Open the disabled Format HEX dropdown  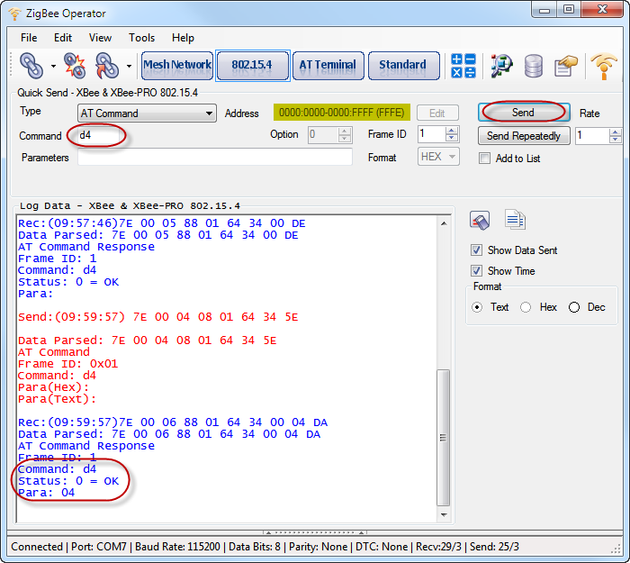point(438,157)
